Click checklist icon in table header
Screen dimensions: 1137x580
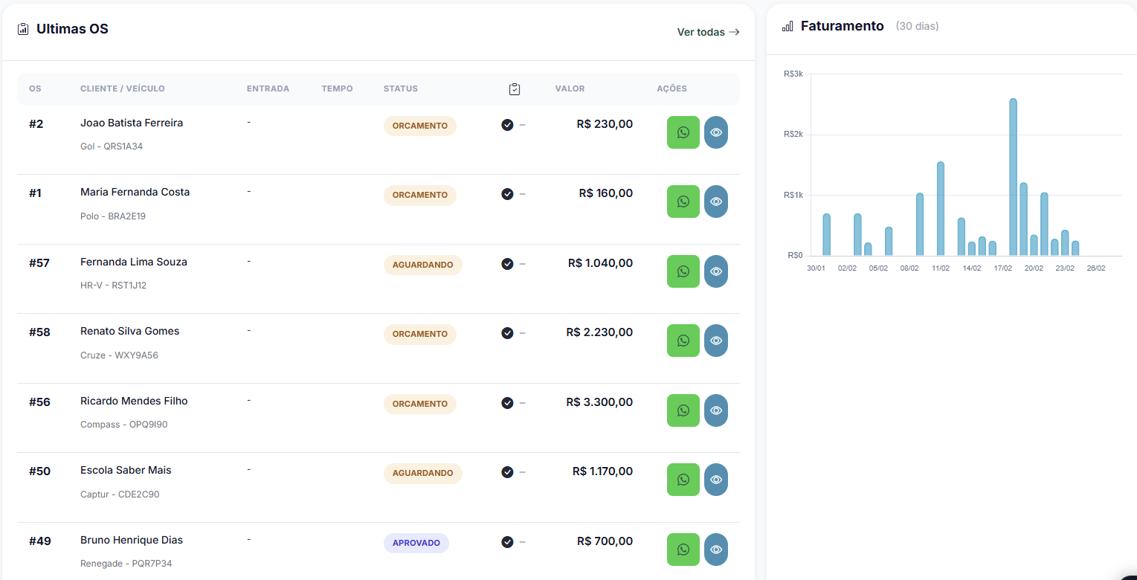(514, 89)
